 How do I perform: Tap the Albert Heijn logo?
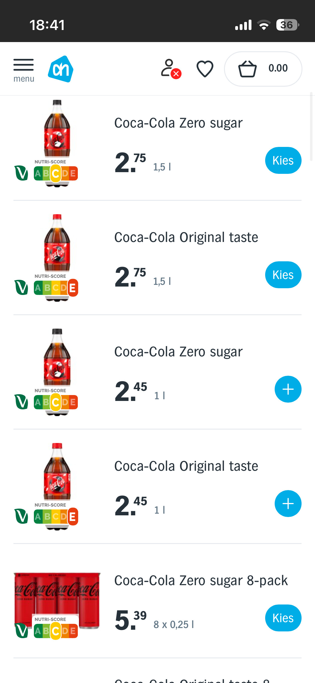pos(60,69)
